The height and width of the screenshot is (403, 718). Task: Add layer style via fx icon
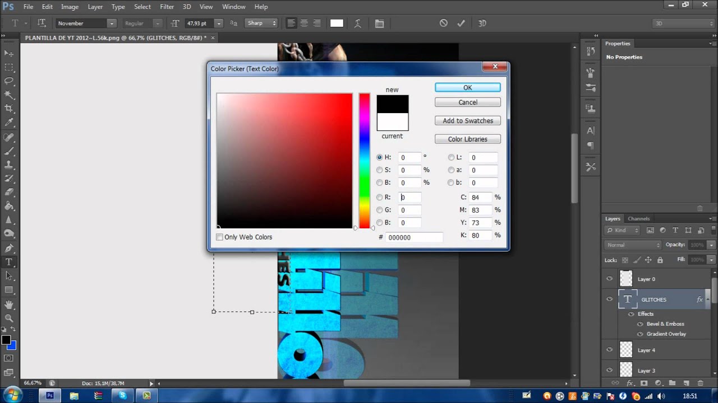tap(629, 383)
